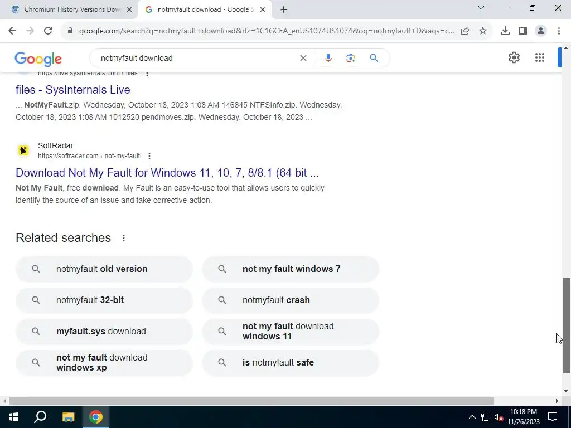Open more options for SysInternals result
Viewport: 571px width, 428px height.
tap(147, 74)
